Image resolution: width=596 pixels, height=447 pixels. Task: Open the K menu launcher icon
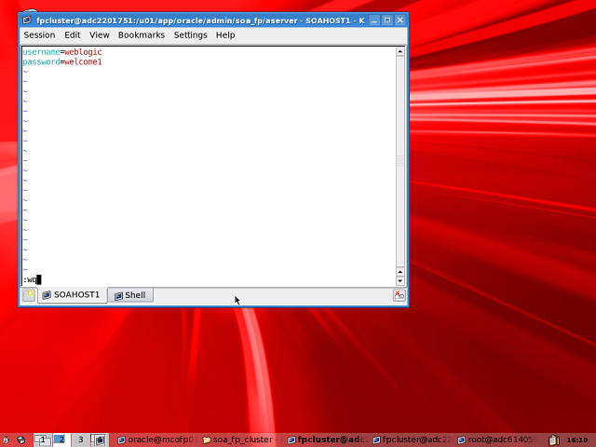[7, 440]
